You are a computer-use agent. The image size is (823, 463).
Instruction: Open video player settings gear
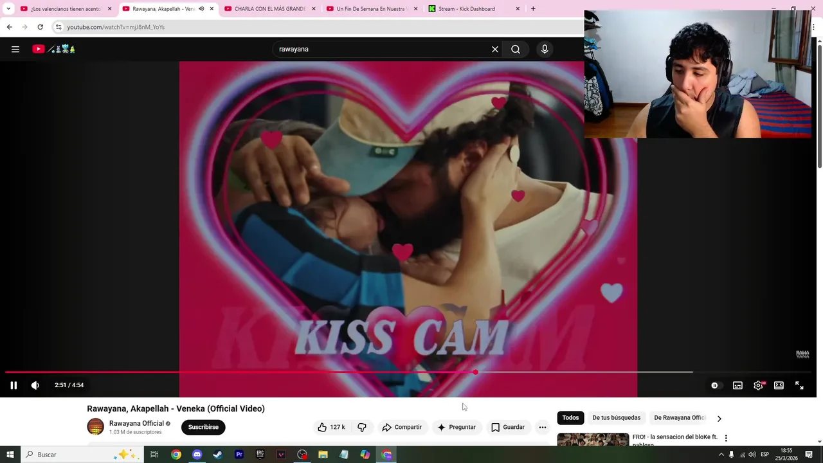coord(758,385)
